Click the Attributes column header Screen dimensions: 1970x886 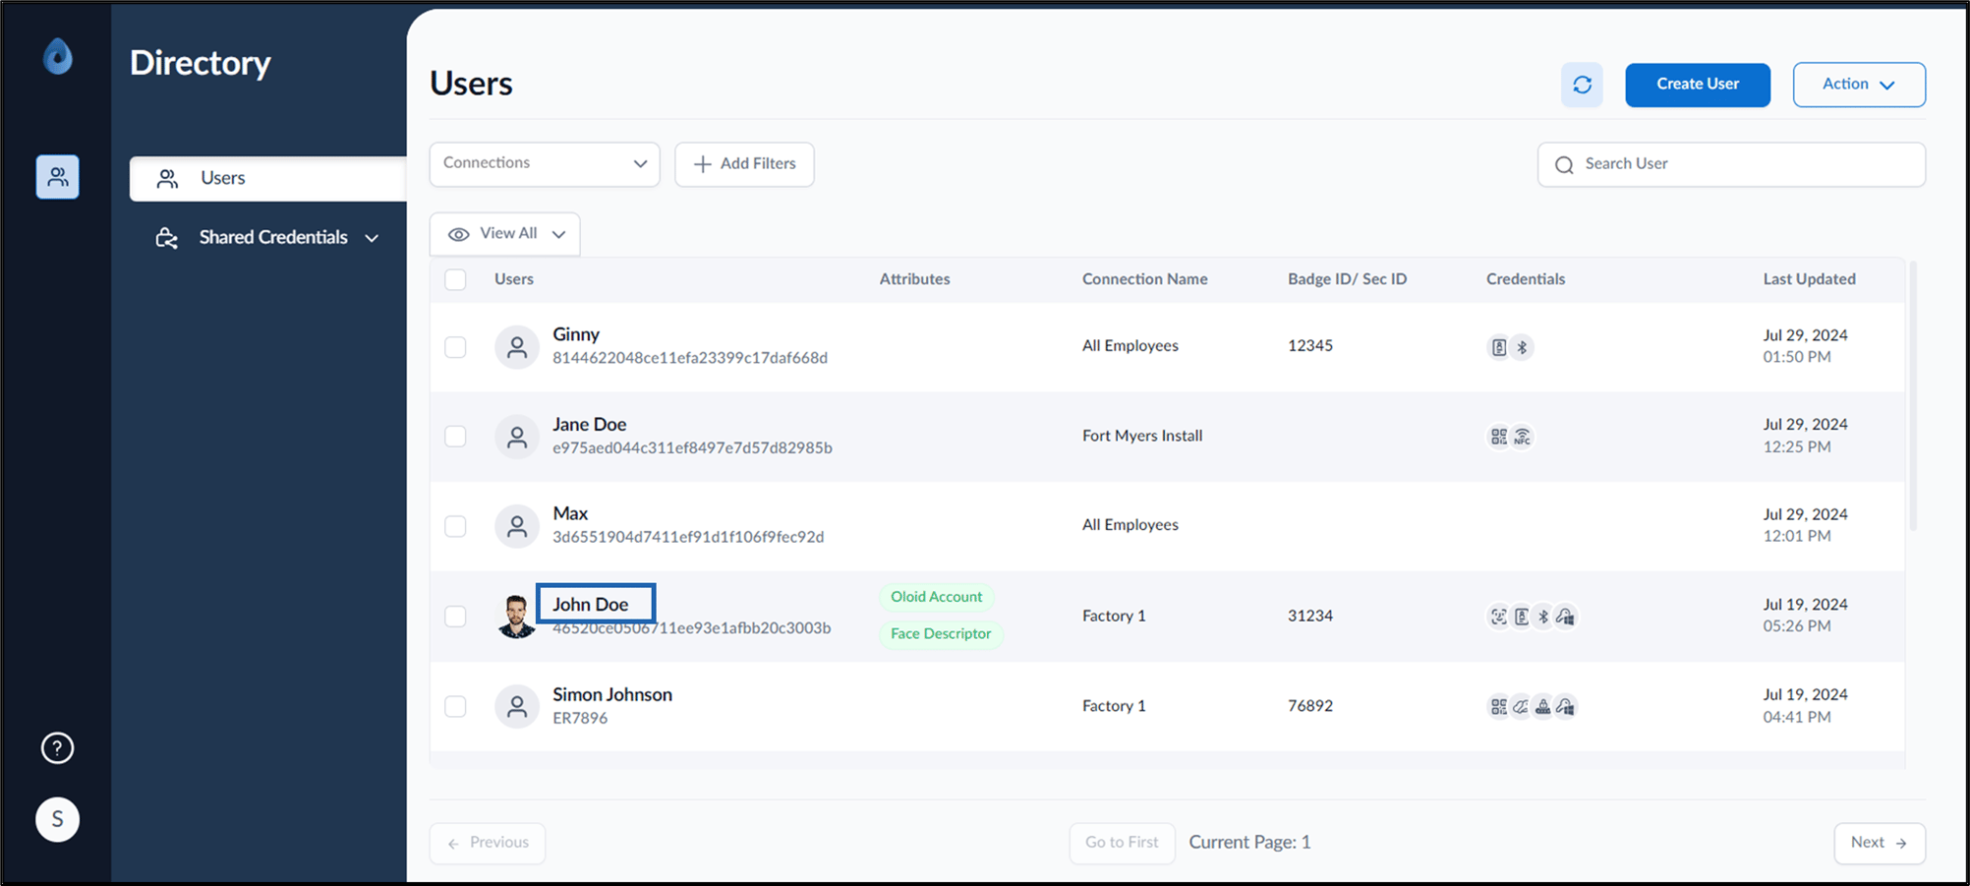click(914, 279)
